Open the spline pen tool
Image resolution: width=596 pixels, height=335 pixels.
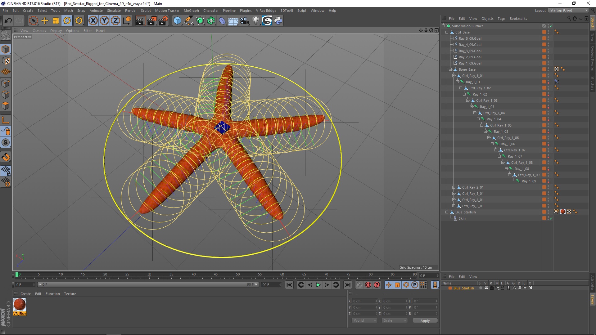pos(189,21)
